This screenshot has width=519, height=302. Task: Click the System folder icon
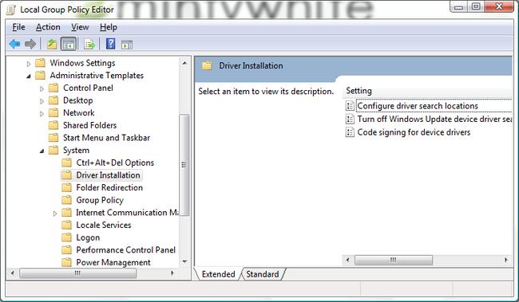tap(53, 151)
